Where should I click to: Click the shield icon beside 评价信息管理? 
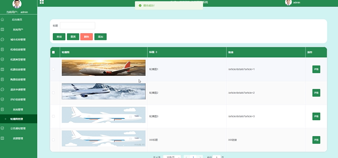[x=3, y=100]
